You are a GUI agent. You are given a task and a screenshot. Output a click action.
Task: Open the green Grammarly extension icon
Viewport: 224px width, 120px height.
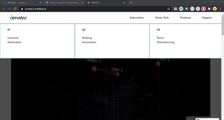(181, 9)
